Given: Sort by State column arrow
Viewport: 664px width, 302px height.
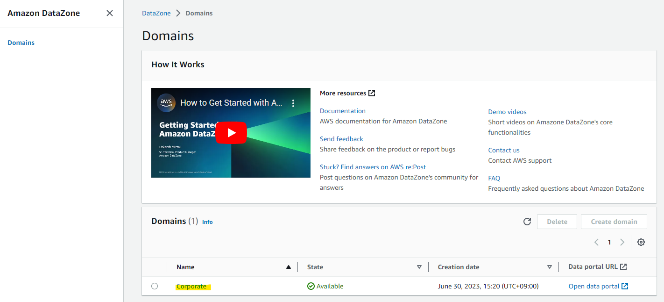Looking at the screenshot, I should [x=419, y=267].
